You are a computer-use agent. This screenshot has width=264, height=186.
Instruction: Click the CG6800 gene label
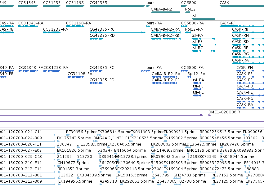point(189,3)
